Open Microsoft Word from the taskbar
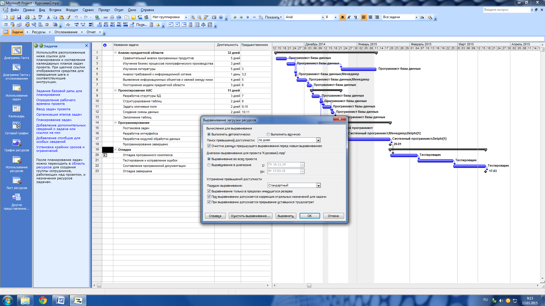Screen dimensions: 545x306 tap(60, 300)
